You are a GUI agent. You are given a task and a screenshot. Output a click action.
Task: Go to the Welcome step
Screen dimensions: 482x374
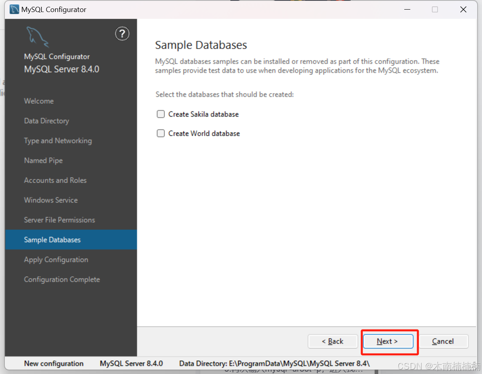[x=39, y=101]
